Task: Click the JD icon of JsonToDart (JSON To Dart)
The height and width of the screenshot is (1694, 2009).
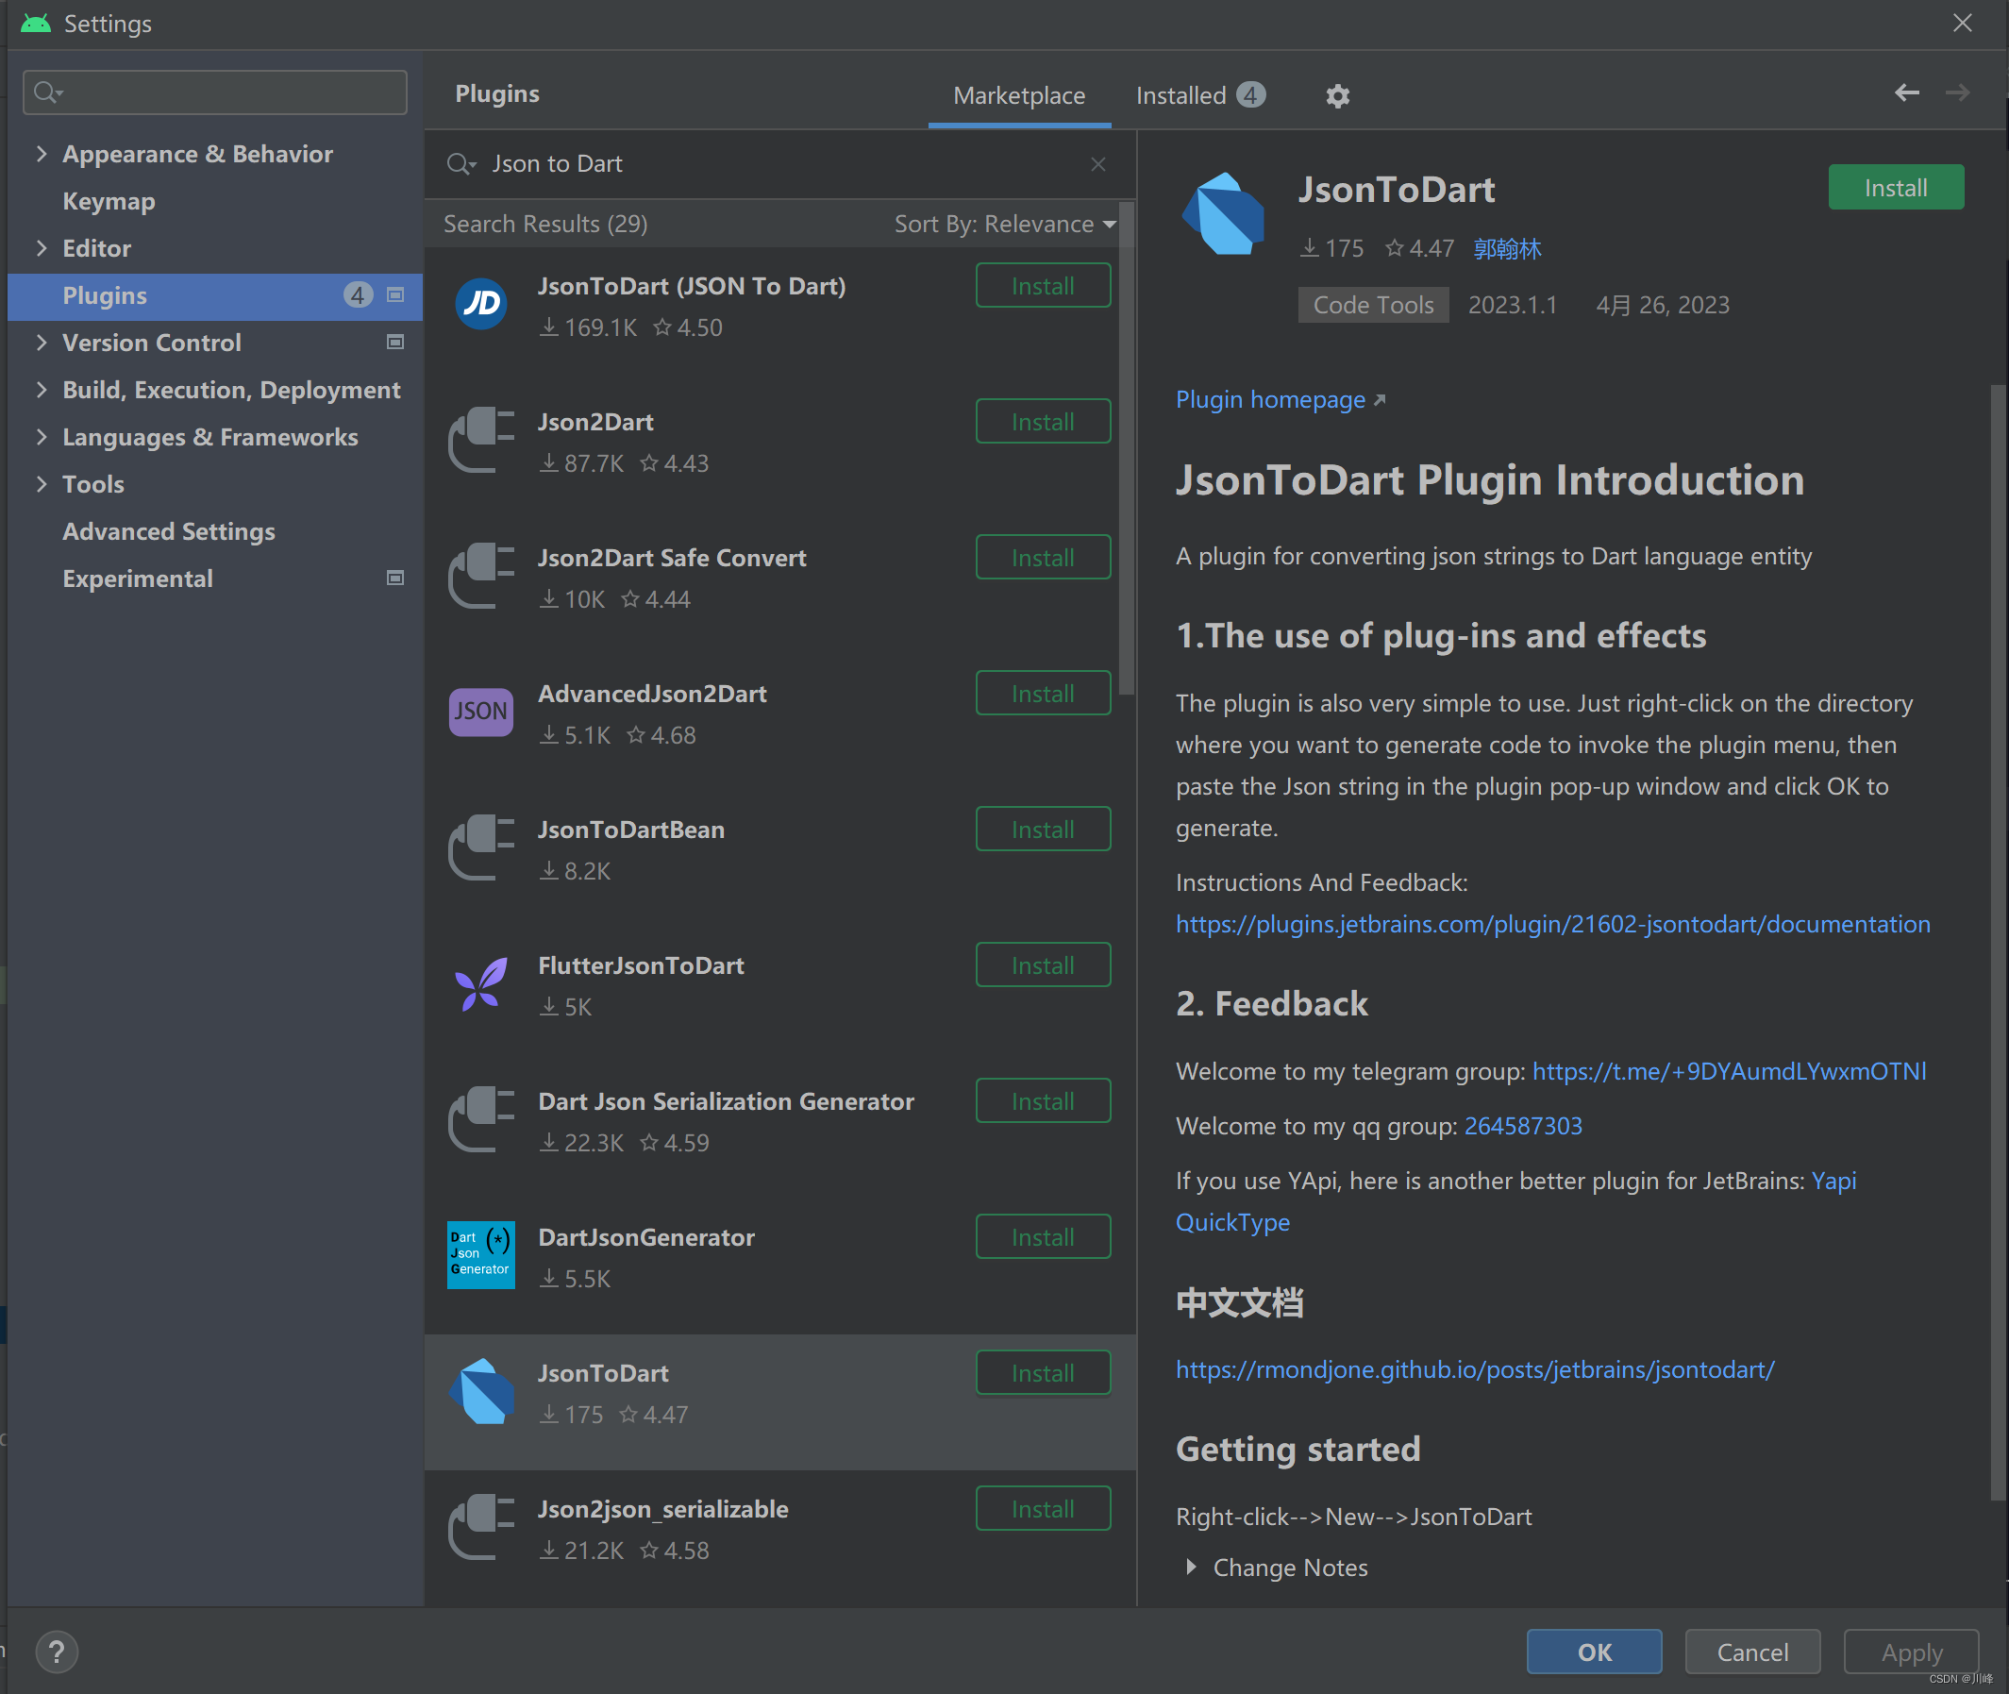Action: click(481, 304)
